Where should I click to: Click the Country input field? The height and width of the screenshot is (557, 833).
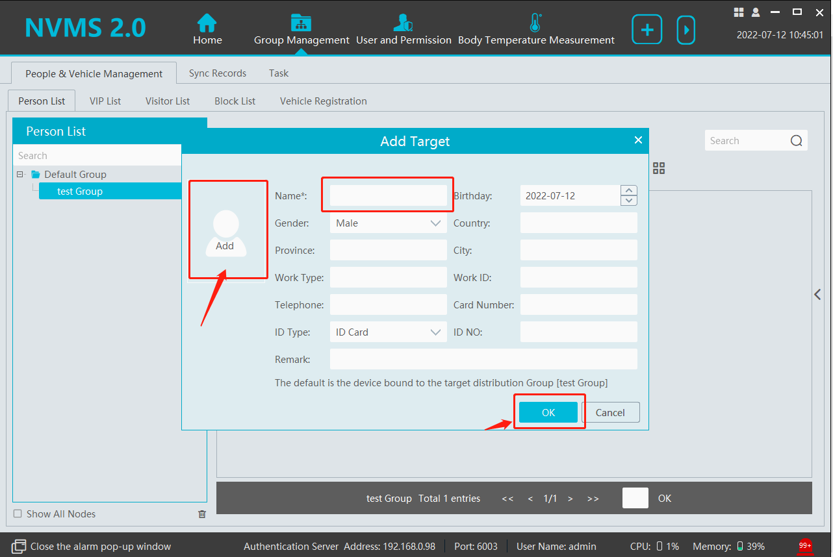579,223
